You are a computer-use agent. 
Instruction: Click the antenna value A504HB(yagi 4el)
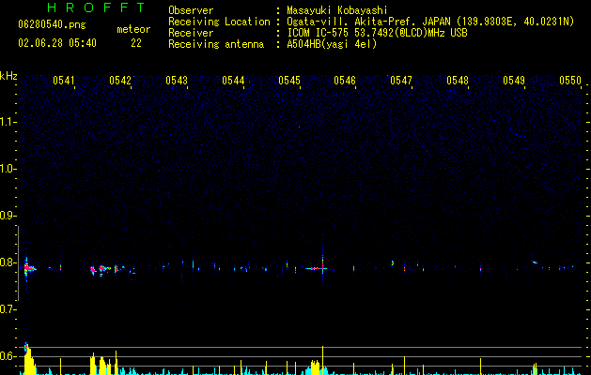332,44
